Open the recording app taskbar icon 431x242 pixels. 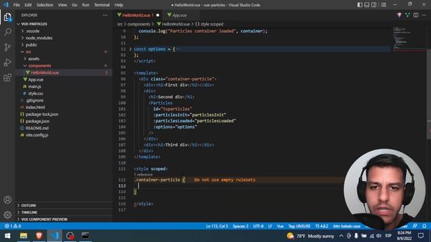click(70, 236)
